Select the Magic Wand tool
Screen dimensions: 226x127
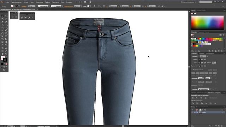[x=2, y=19]
